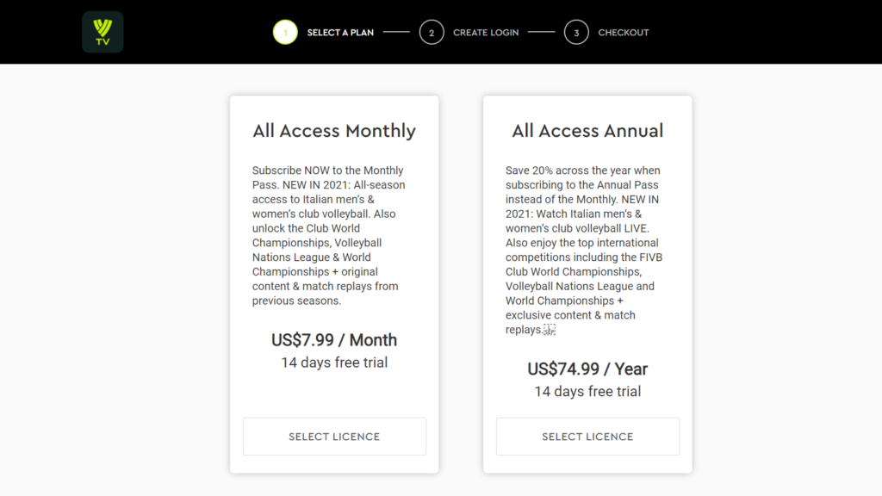Choose Select Licence for the Monthly plan
This screenshot has width=882, height=496.
335,437
